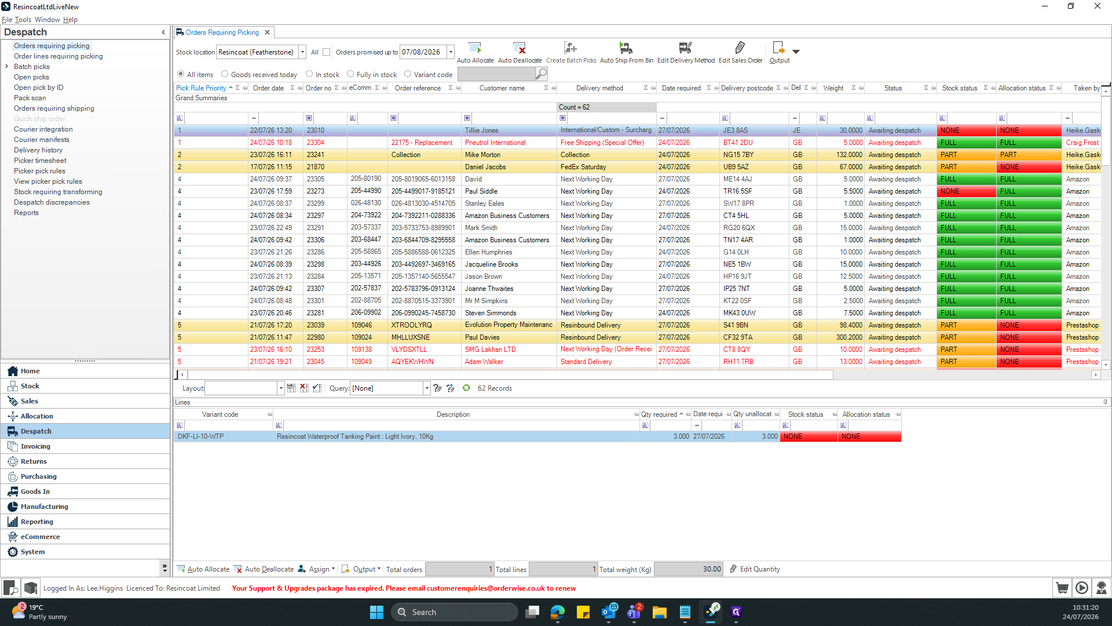Image resolution: width=1112 pixels, height=626 pixels.
Task: Select Fully in stock radio button
Action: 350,74
